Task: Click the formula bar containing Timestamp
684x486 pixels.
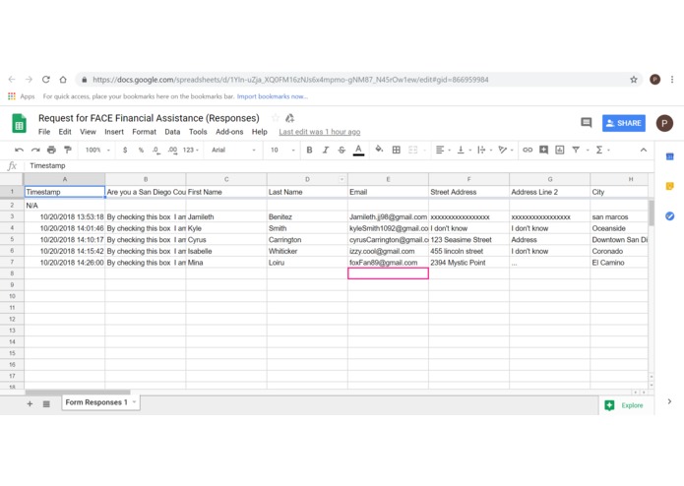Action: tap(341, 165)
